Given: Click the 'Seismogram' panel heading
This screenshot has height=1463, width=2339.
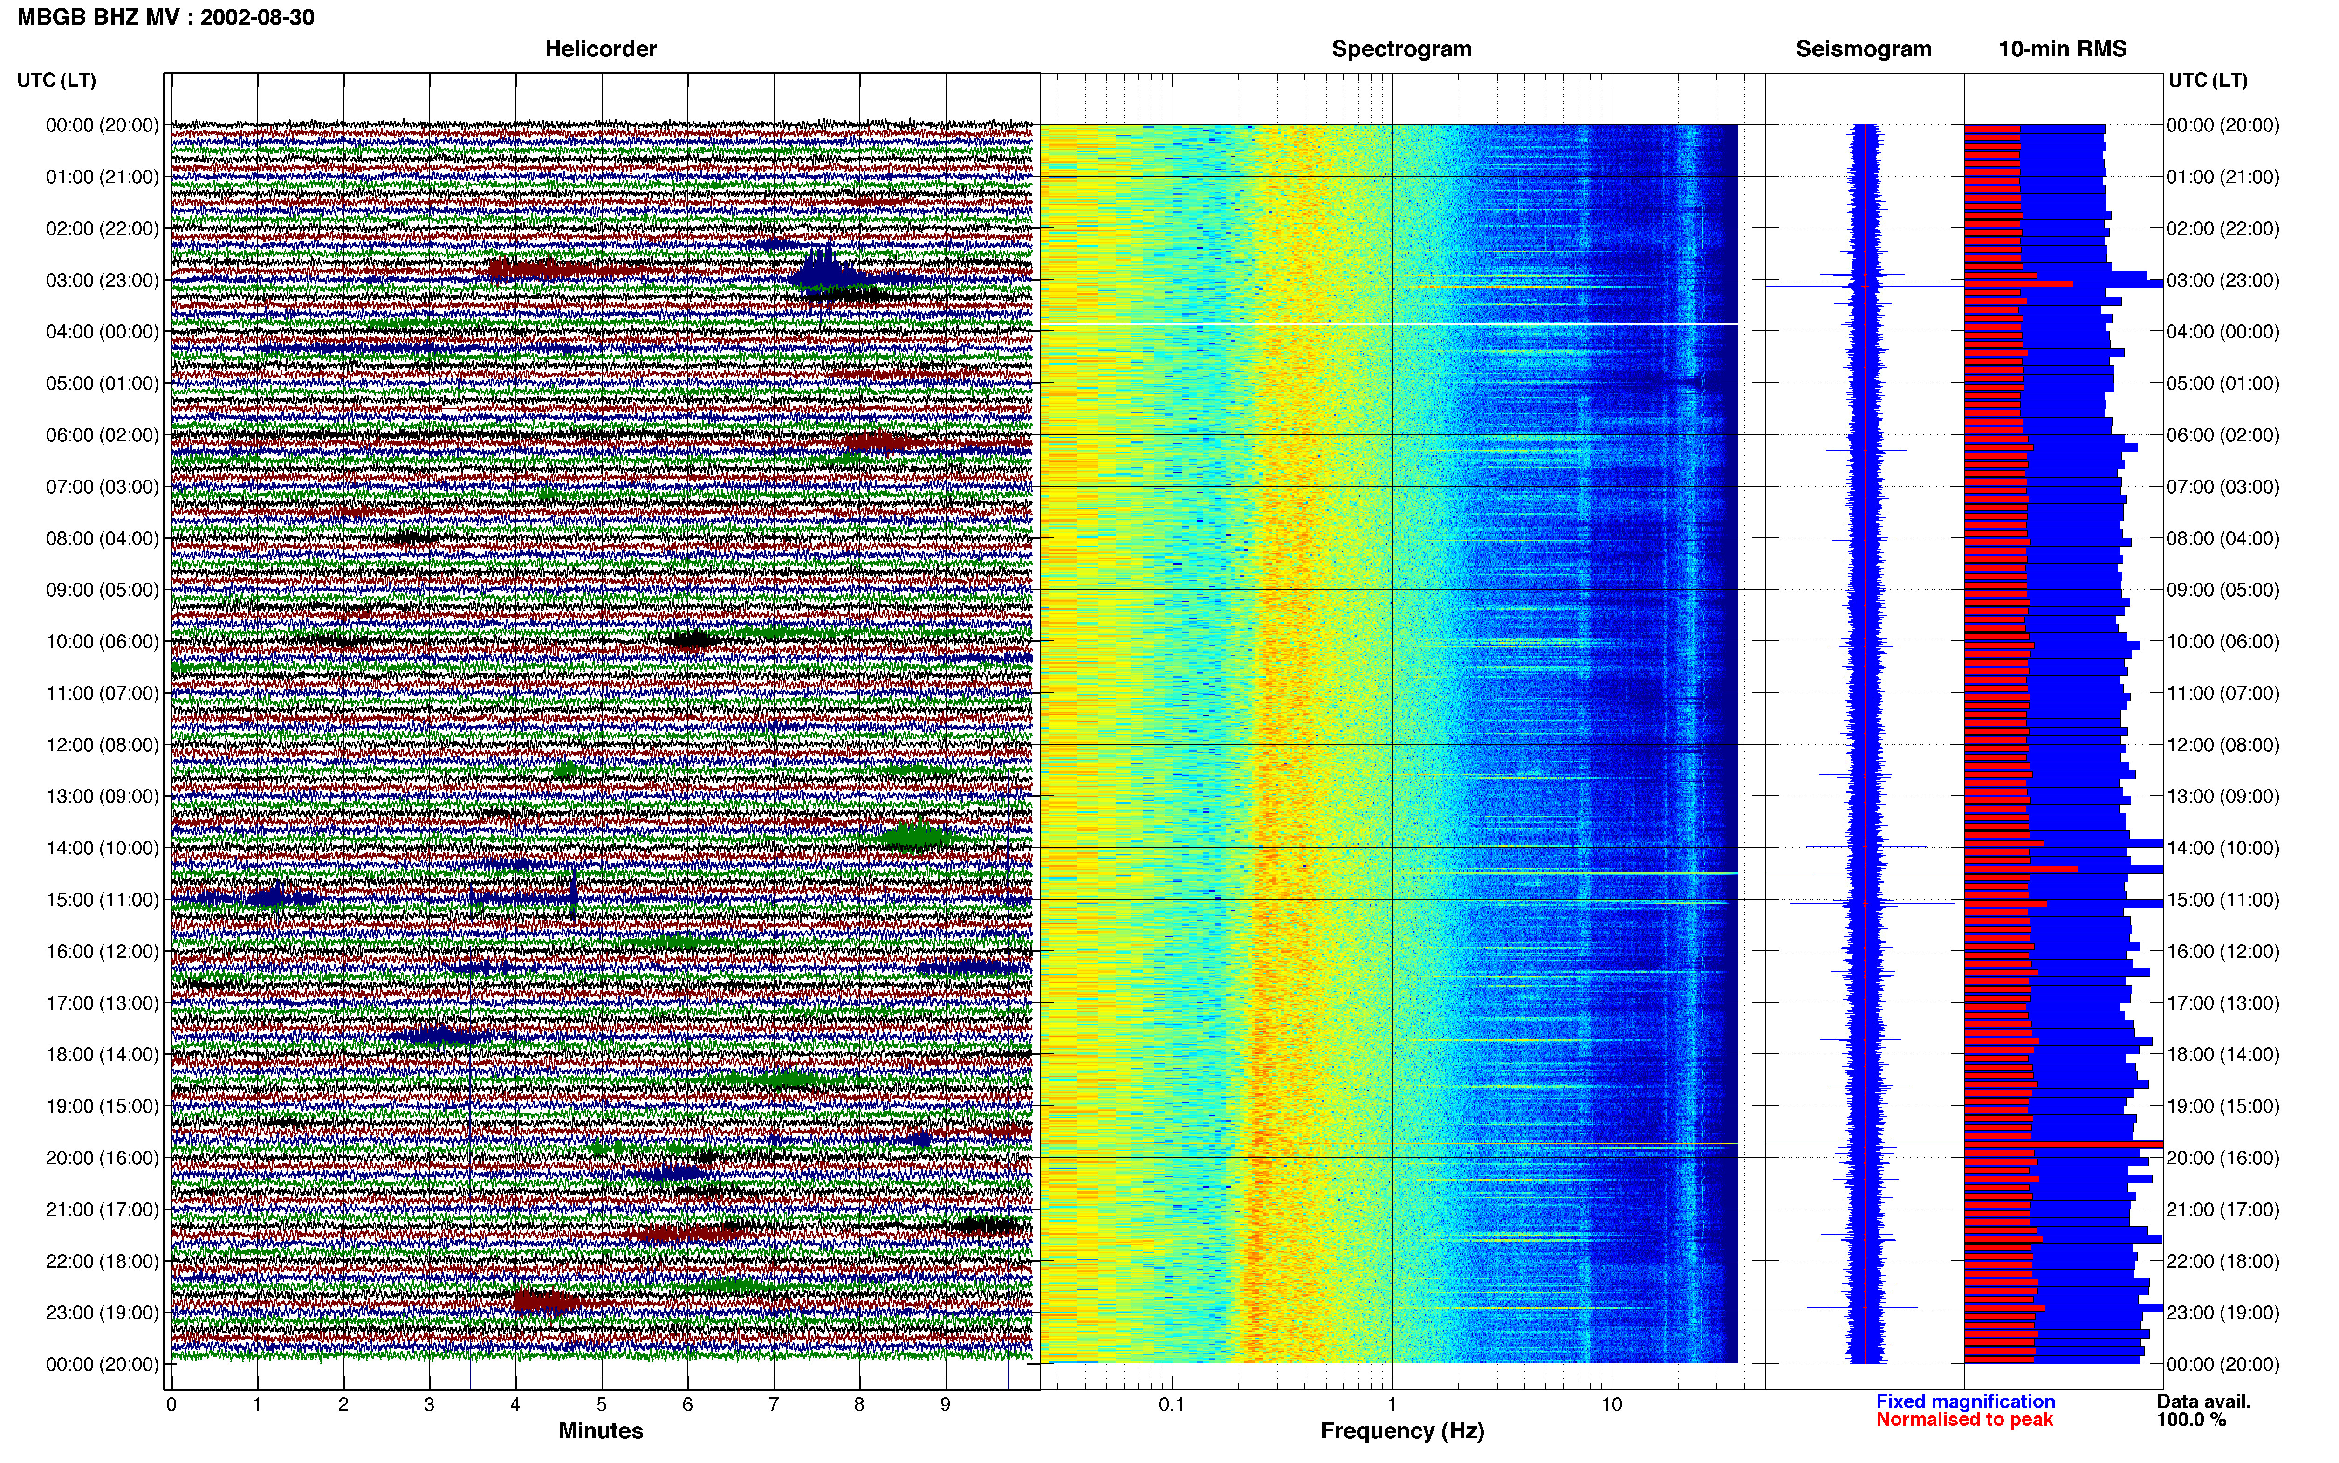Looking at the screenshot, I should pyautogui.click(x=1863, y=49).
